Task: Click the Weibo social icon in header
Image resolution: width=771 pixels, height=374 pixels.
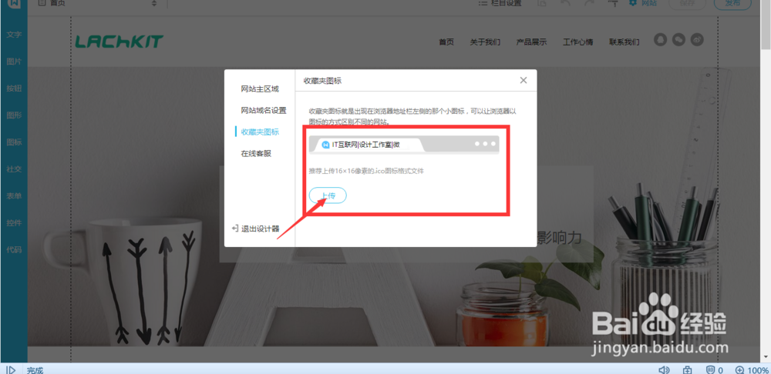Action: 697,40
